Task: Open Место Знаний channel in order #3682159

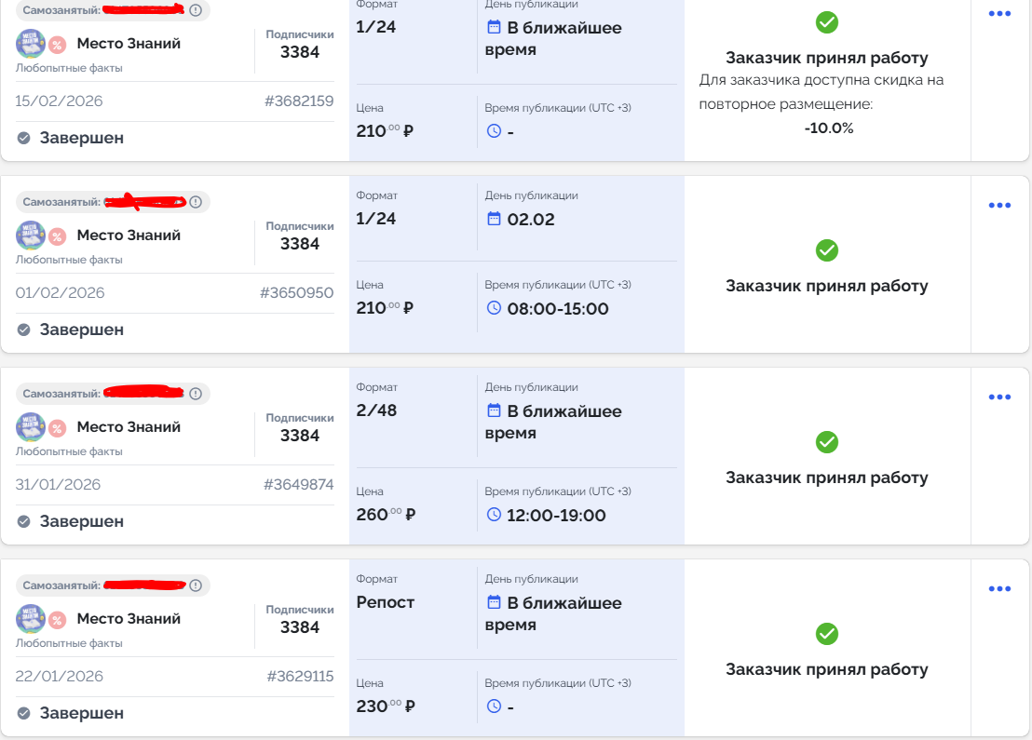Action: [129, 44]
